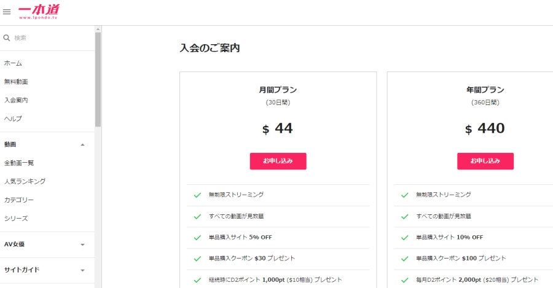Screen dimensions: 553x288
Task: Click checkmark icon beside yearly 単品購入クーポン $100
Action: [x=405, y=259]
